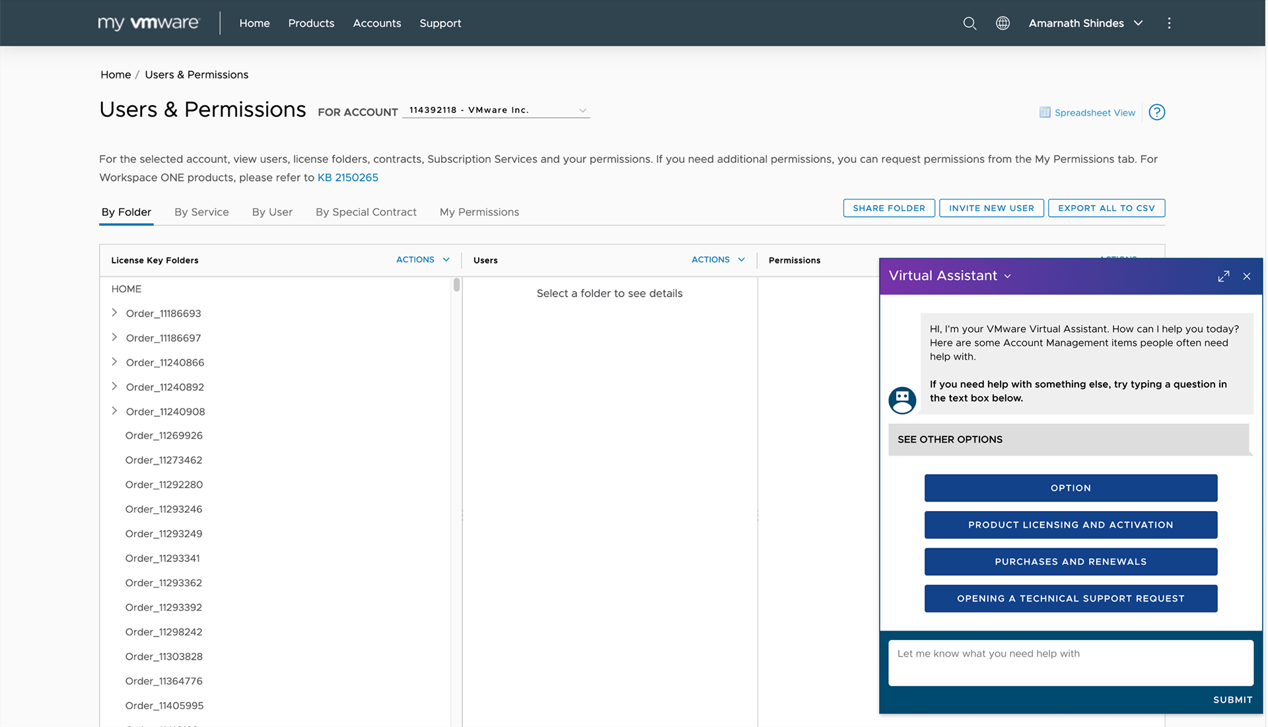1268x727 pixels.
Task: Select folder Order_11293246
Action: [164, 509]
